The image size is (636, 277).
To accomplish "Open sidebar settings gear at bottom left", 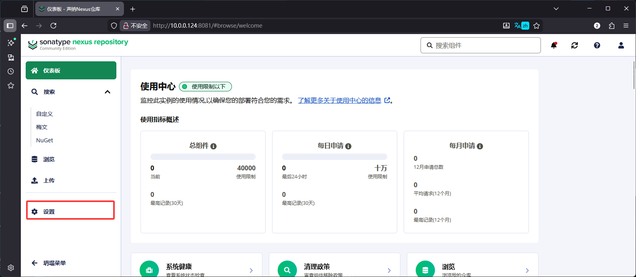I will [11, 268].
